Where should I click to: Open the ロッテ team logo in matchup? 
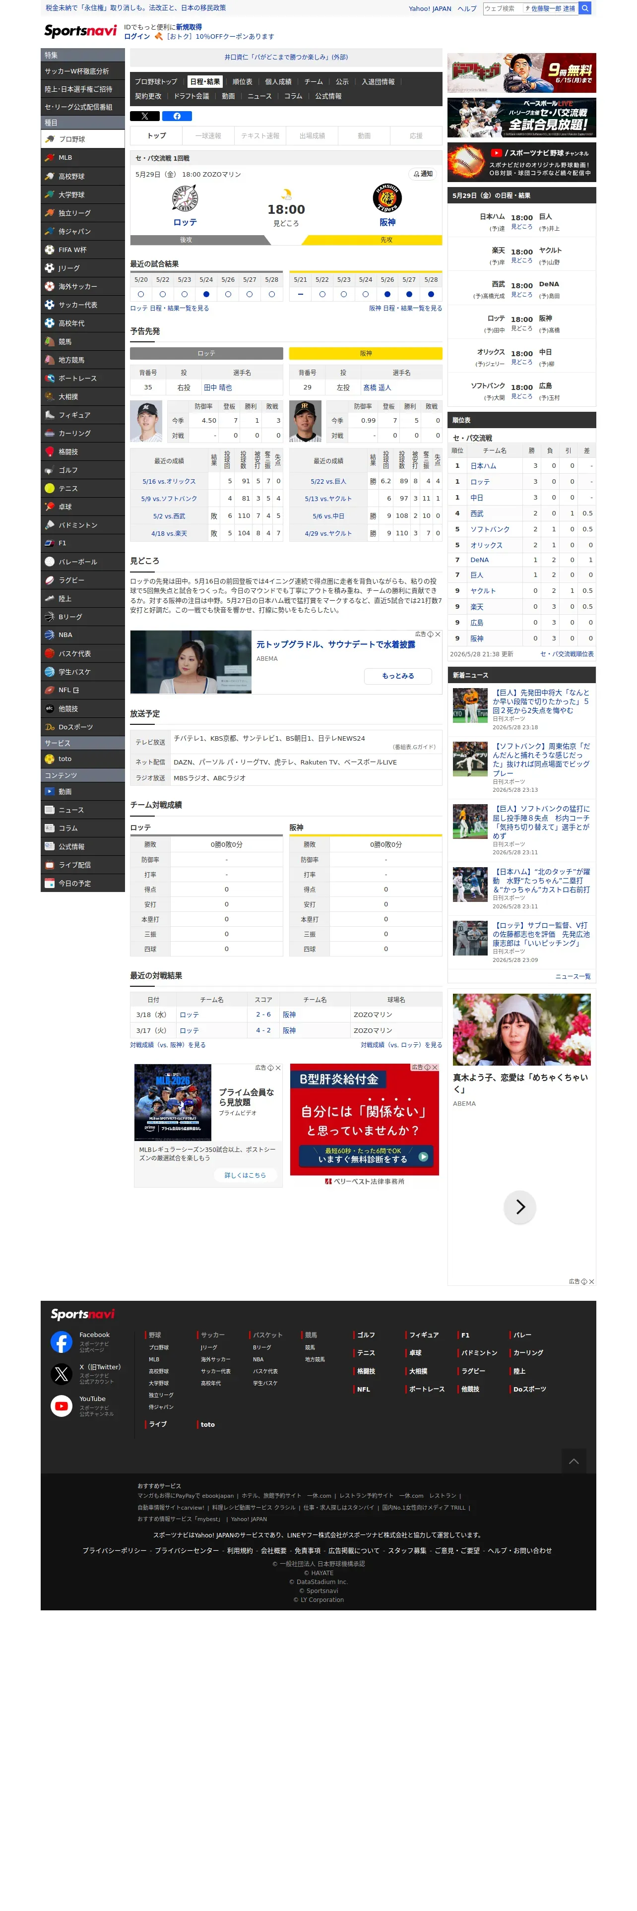tap(185, 199)
